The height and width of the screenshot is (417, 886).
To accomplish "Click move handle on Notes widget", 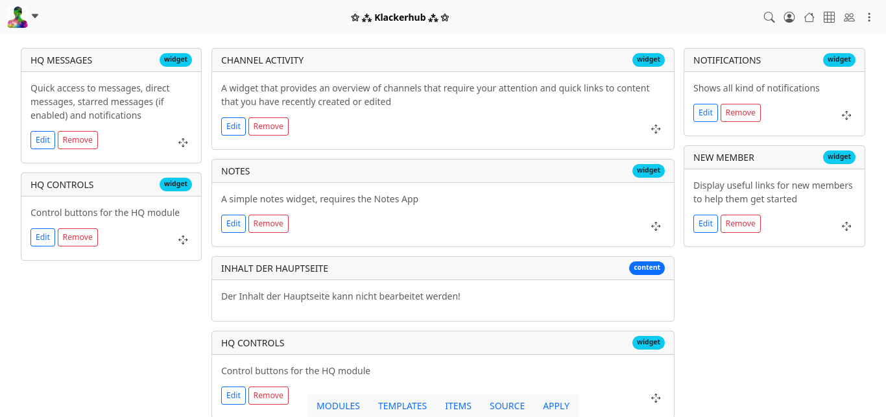I will click(656, 226).
